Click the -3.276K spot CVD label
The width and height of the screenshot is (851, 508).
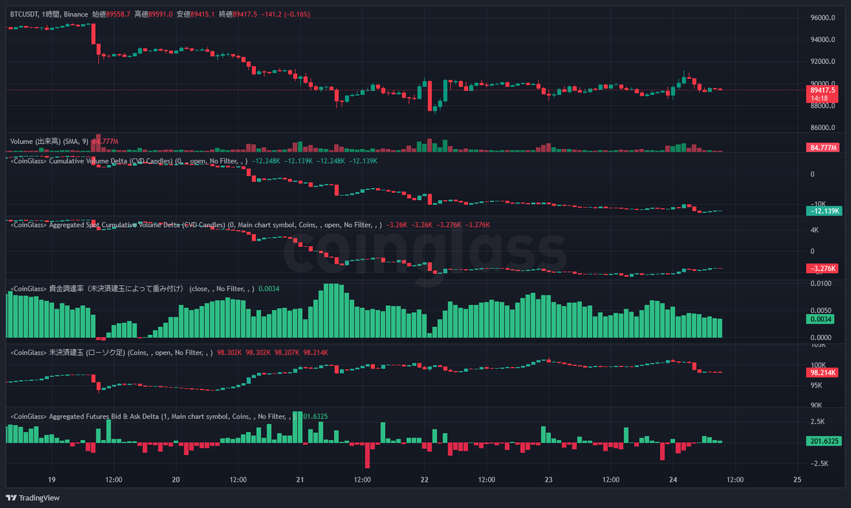click(x=821, y=268)
